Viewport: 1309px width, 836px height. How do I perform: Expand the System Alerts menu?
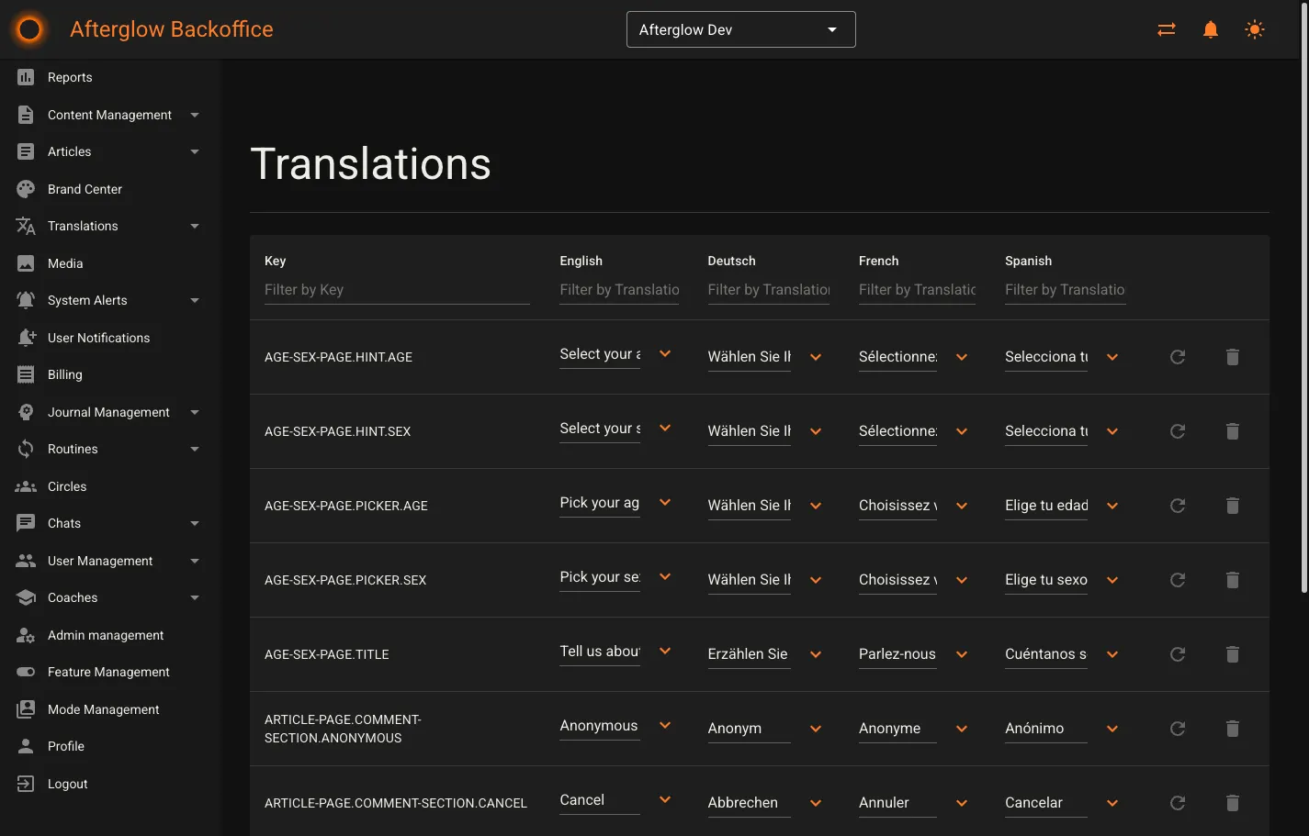coord(194,300)
